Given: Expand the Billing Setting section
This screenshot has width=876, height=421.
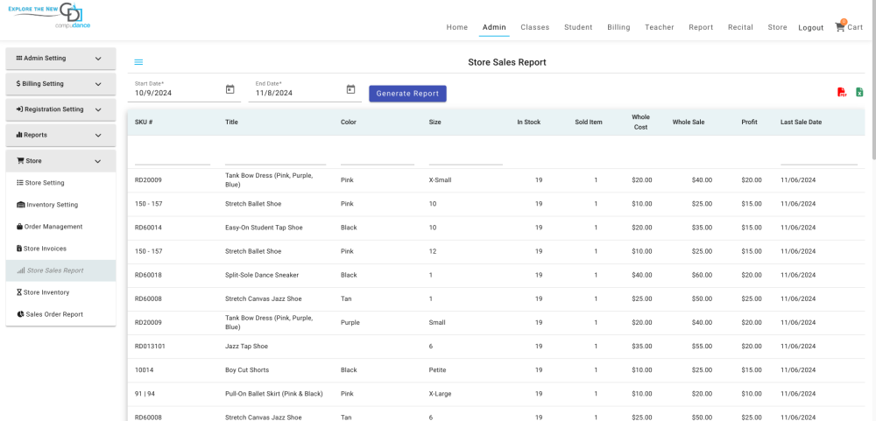Looking at the screenshot, I should (x=60, y=84).
